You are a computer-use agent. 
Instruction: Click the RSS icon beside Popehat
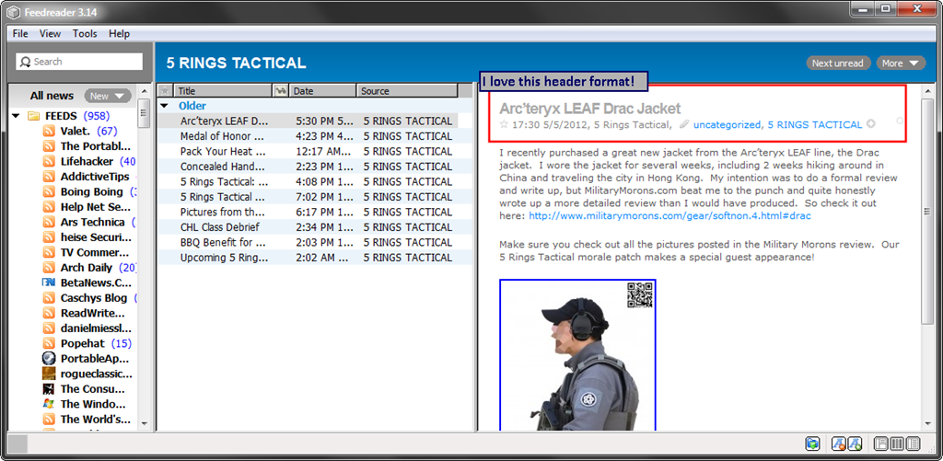point(50,343)
